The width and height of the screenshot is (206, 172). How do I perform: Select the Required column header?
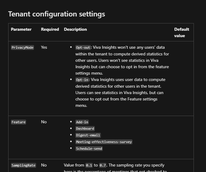point(50,29)
